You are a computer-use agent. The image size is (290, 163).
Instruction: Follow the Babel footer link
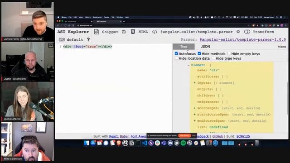click(124, 136)
